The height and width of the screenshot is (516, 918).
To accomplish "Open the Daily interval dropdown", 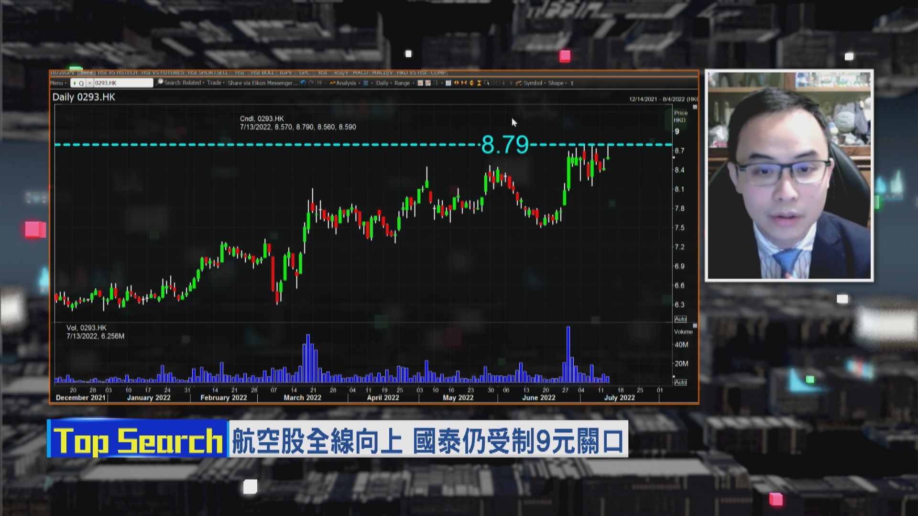I will [382, 83].
